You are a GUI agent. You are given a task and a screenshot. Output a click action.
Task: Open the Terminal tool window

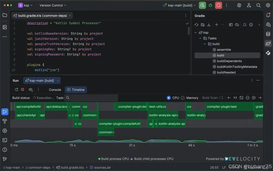click(5, 140)
